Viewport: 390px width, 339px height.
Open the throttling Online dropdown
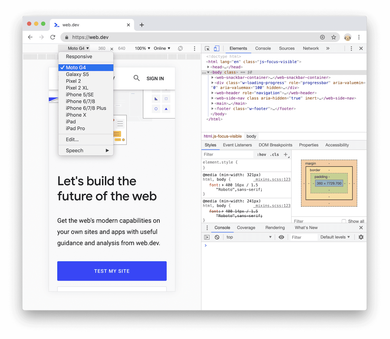(x=162, y=48)
